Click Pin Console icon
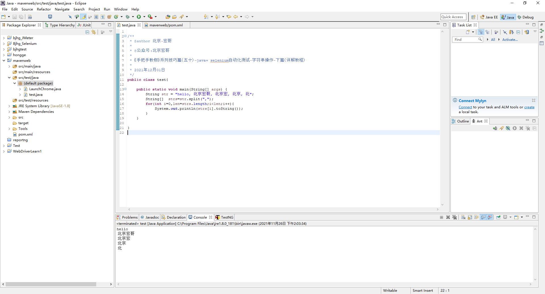 click(498, 217)
